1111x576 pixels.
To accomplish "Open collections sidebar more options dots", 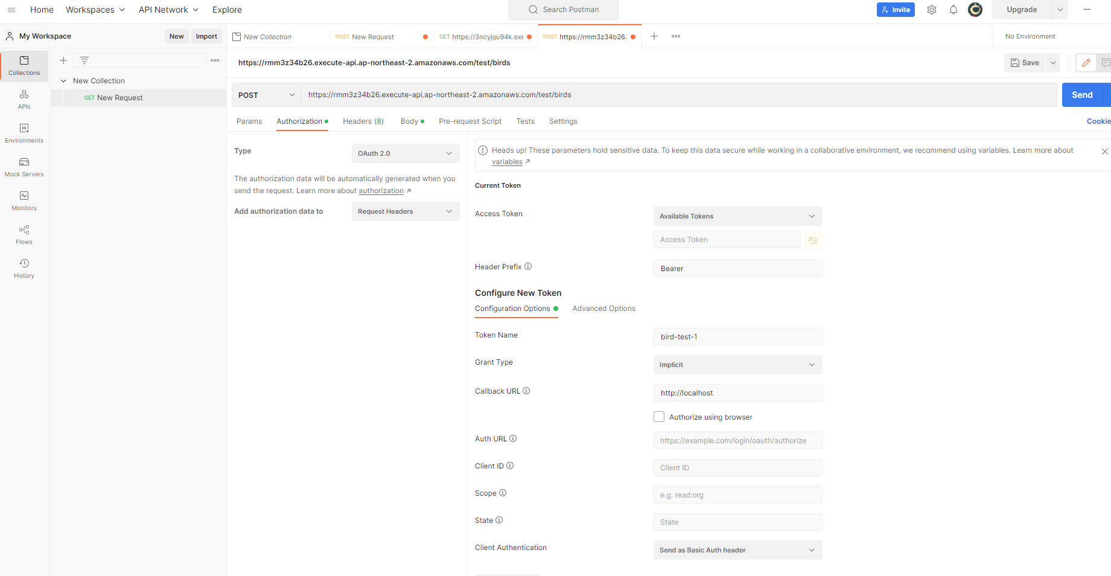I will click(x=215, y=60).
